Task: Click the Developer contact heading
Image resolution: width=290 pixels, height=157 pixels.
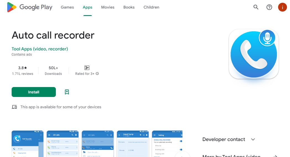Action: click(x=224, y=139)
